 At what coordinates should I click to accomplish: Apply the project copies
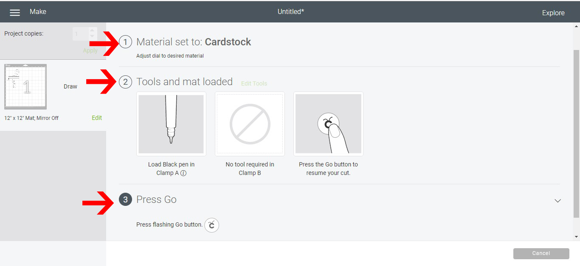pos(90,50)
